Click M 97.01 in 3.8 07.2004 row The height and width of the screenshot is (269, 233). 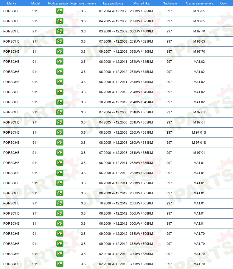(199, 112)
